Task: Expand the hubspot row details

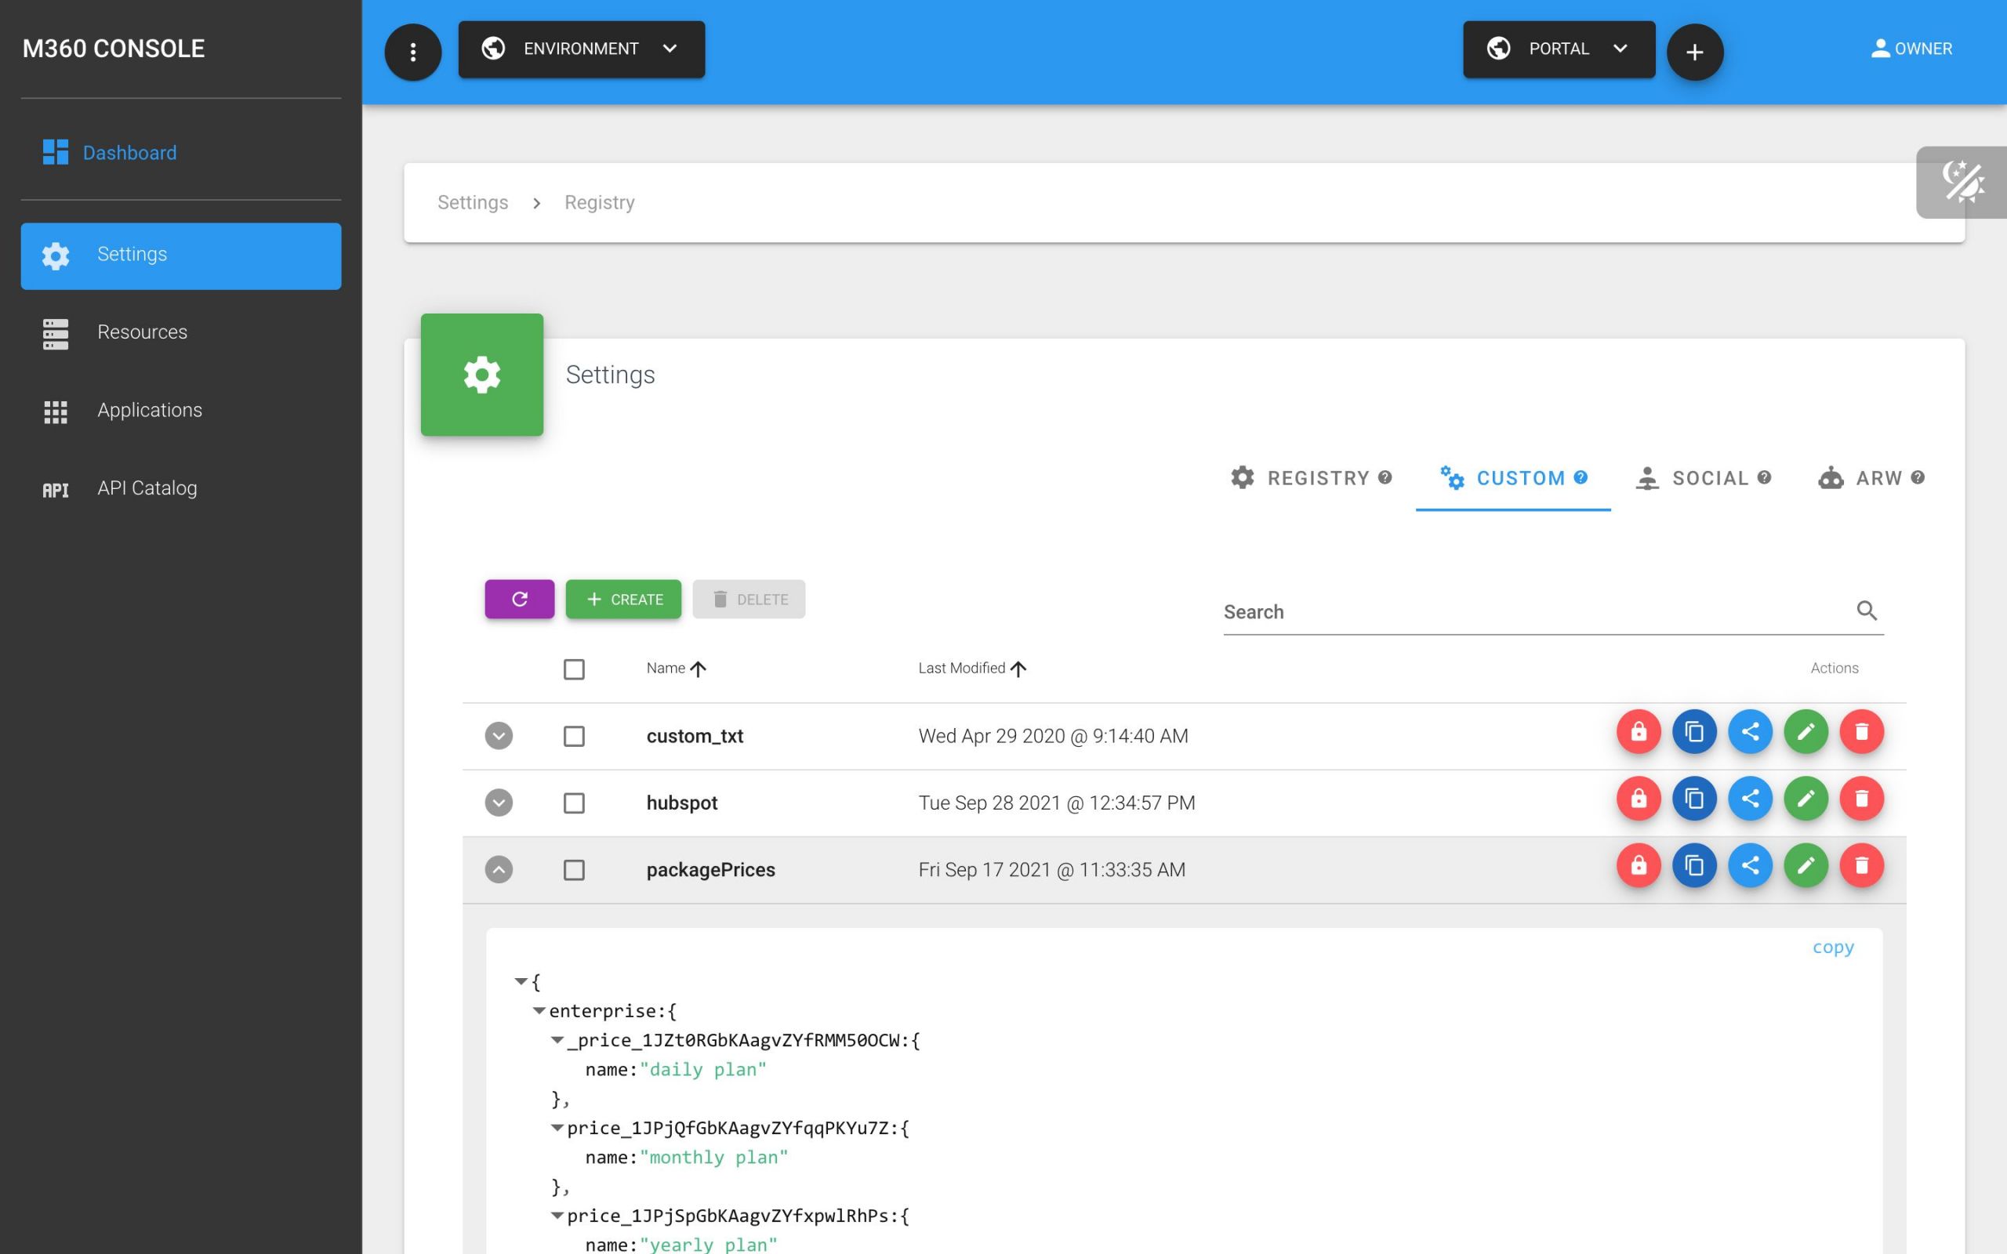Action: click(x=499, y=803)
